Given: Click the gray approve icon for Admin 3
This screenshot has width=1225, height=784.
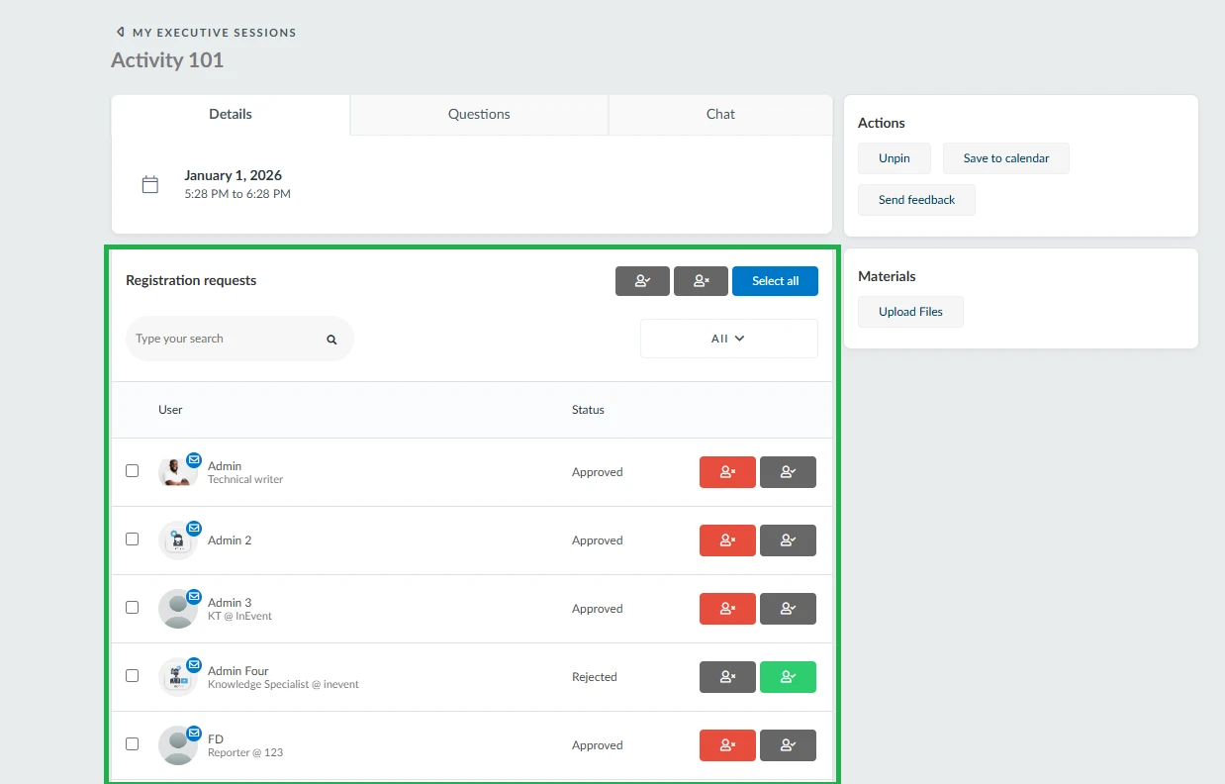Looking at the screenshot, I should point(789,609).
